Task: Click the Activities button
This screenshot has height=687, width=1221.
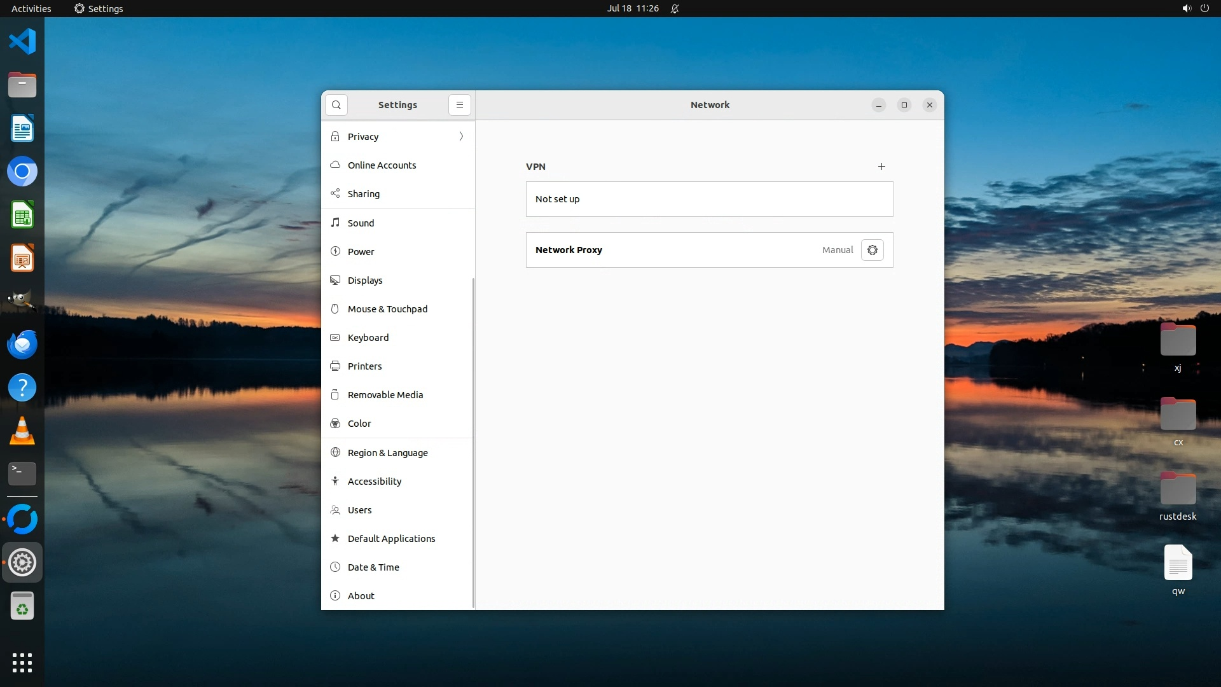Action: (31, 9)
